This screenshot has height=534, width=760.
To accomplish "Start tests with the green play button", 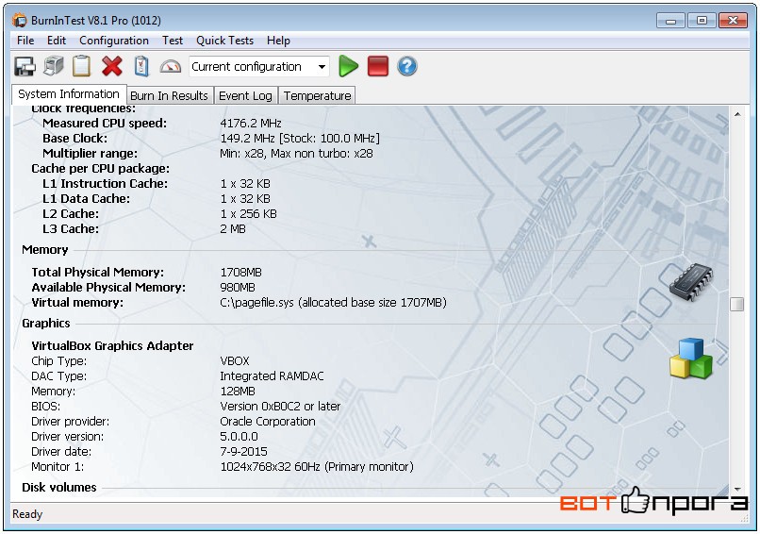I will click(348, 66).
